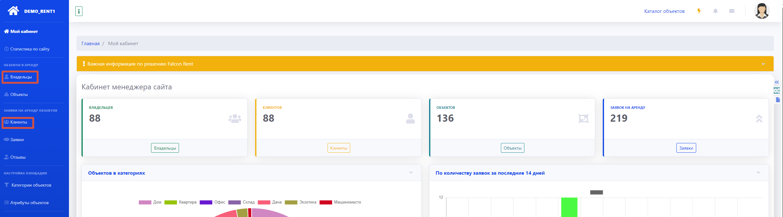Open 'Статистика по сайту' sidebar item
The width and height of the screenshot is (783, 217).
click(30, 49)
